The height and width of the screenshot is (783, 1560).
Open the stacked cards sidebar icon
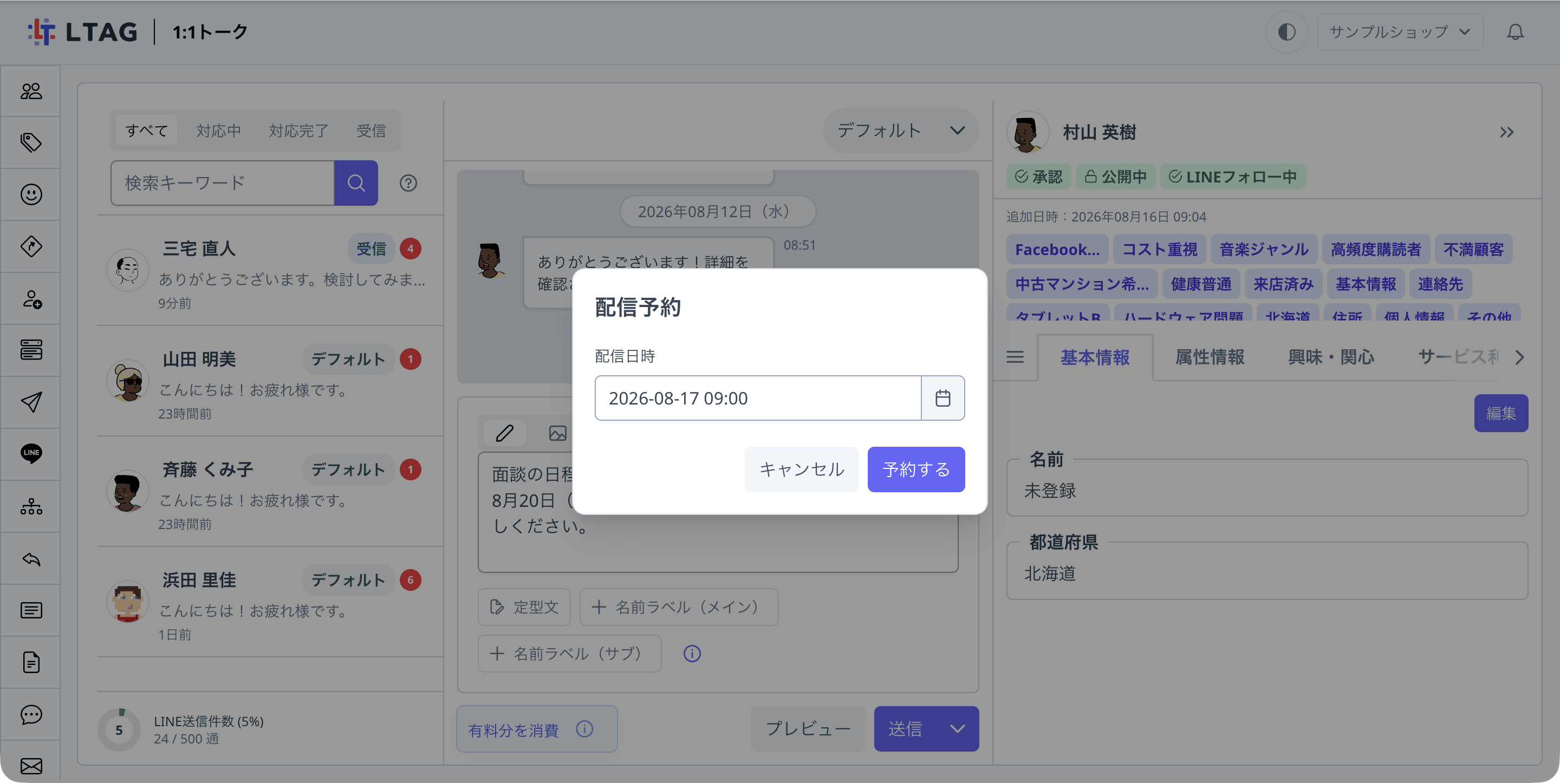click(x=31, y=350)
